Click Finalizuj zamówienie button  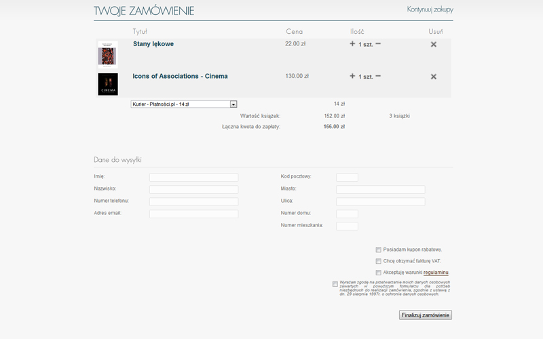(426, 315)
